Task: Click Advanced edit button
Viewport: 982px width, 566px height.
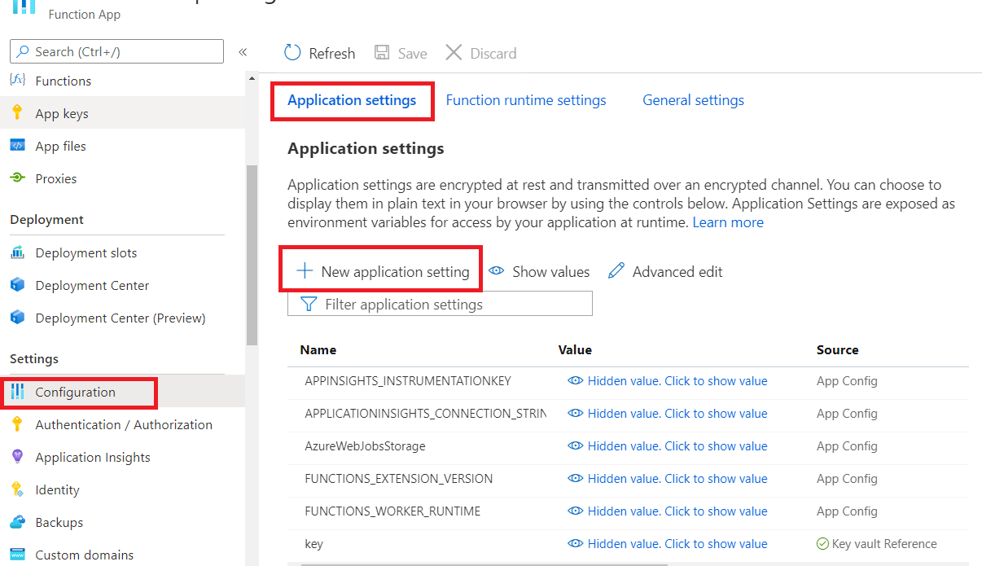Action: (666, 271)
